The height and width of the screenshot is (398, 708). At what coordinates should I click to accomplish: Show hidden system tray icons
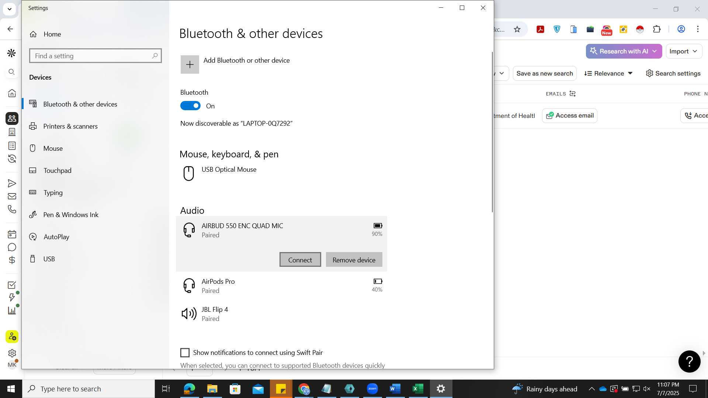(x=591, y=389)
